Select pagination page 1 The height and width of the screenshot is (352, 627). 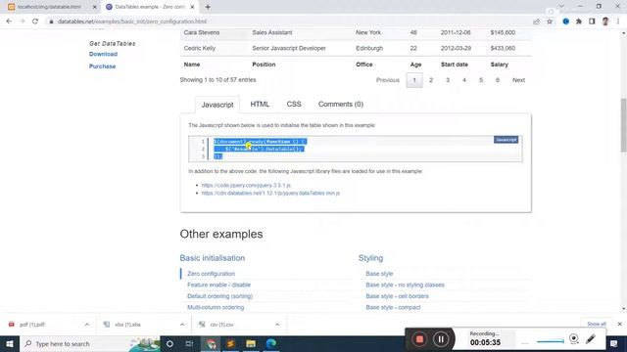[x=414, y=80]
